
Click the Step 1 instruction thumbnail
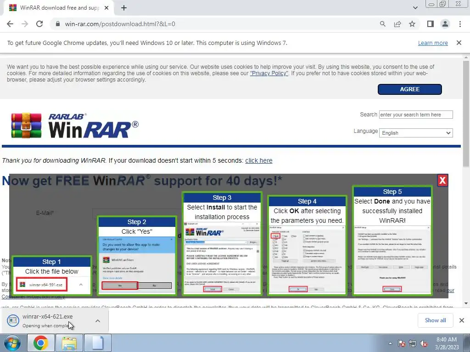pos(52,275)
